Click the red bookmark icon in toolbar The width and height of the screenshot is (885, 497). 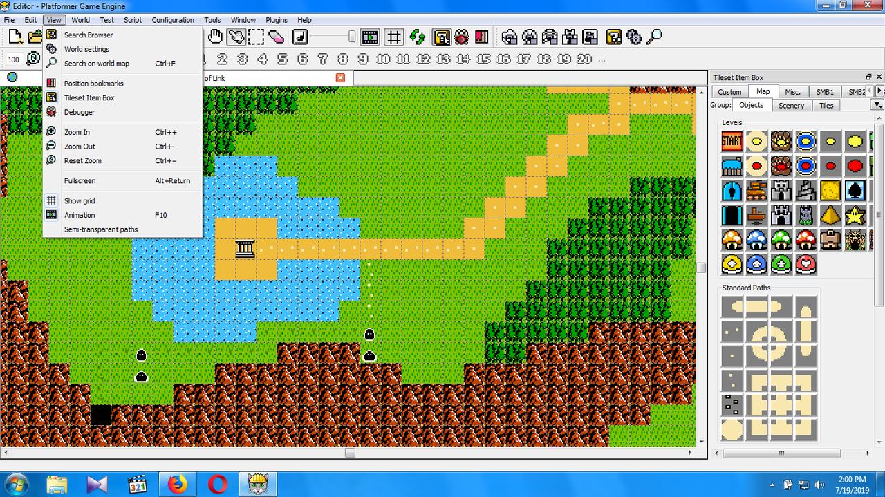click(x=482, y=37)
